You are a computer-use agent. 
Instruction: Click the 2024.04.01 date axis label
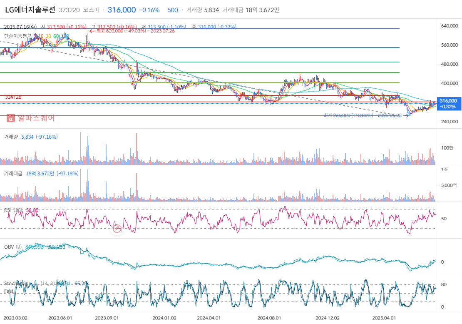(x=209, y=318)
